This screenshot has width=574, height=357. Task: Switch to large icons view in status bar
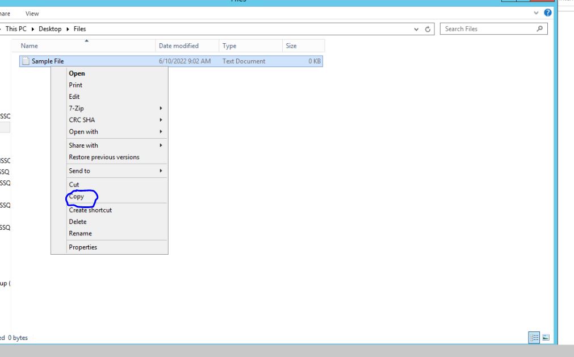(x=546, y=338)
